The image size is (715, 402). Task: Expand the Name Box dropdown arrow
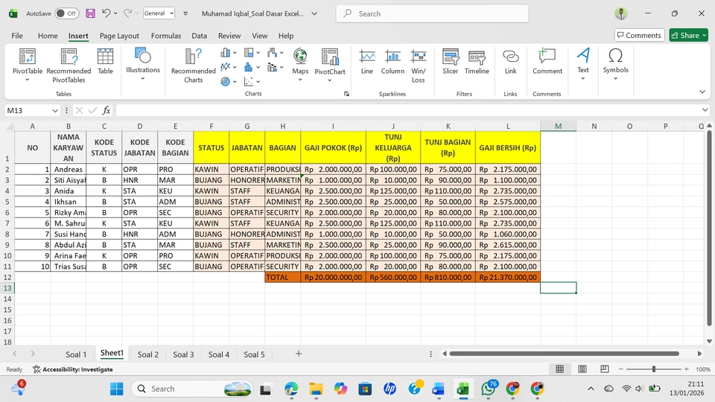click(x=55, y=110)
